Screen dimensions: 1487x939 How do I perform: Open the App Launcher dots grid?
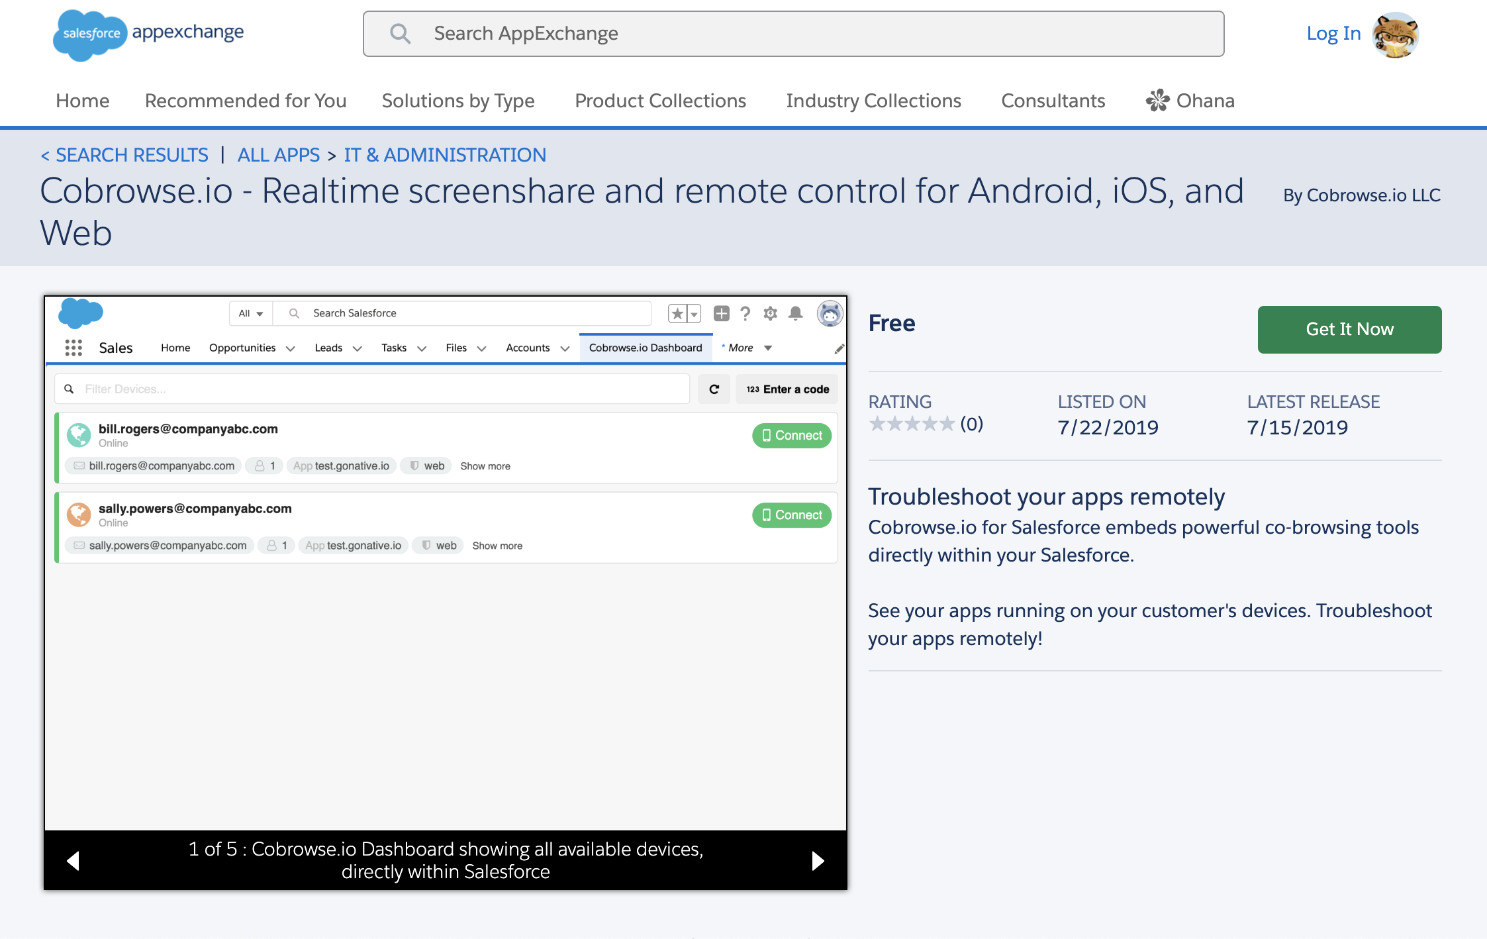(73, 348)
